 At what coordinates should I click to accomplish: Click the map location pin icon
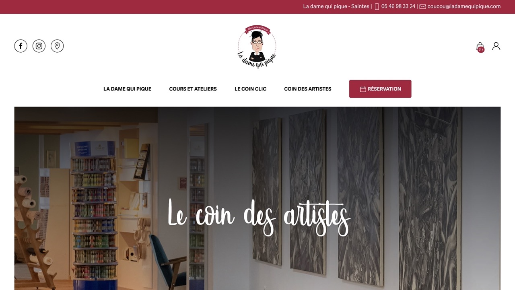point(57,46)
